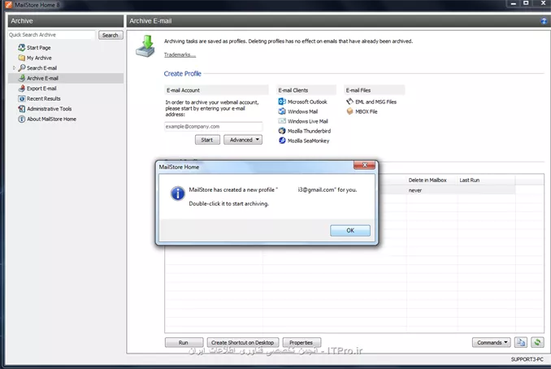
Task: Open Export E-mail icon in sidebar
Action: pos(22,89)
